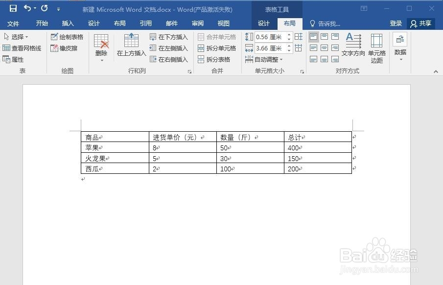The width and height of the screenshot is (443, 285).
Task: Select align top center icon
Action: 325,36
